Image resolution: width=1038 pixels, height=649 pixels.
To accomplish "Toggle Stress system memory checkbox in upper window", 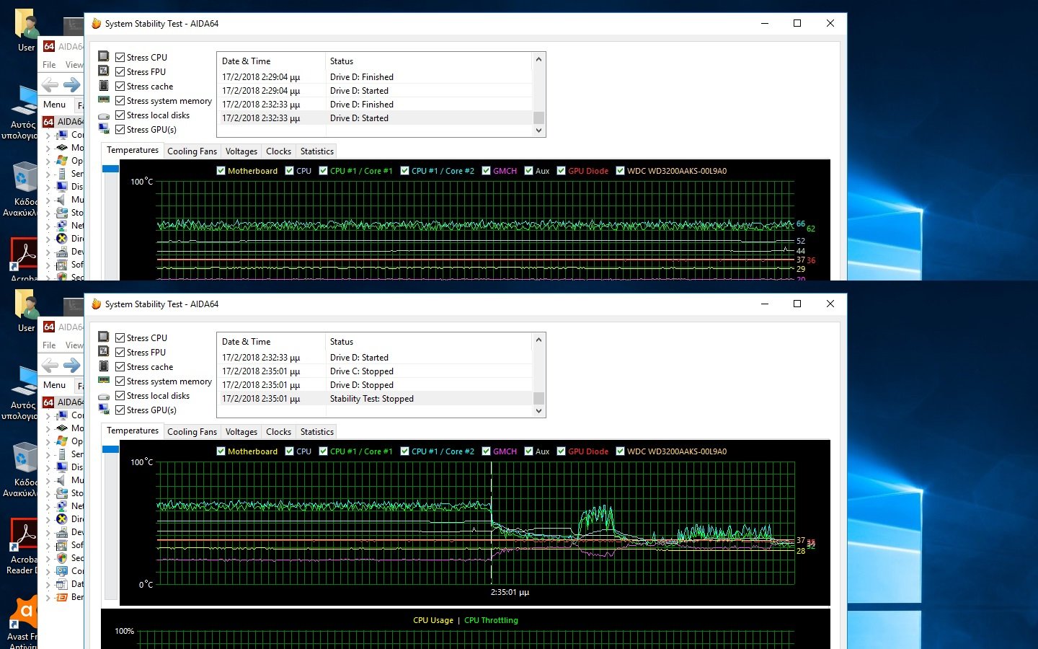I will (120, 100).
